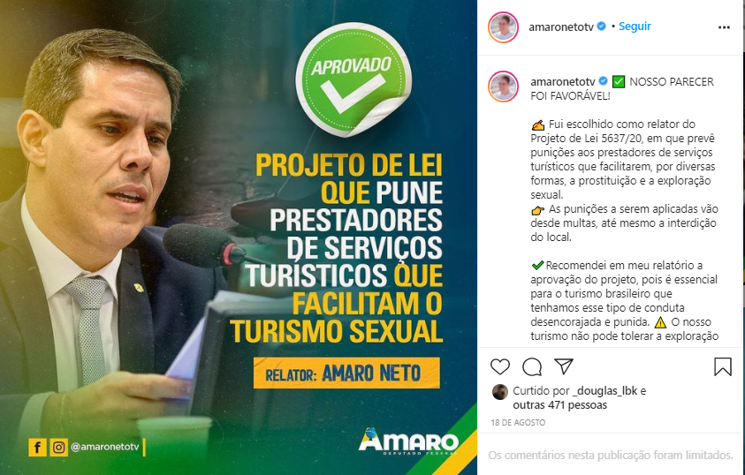
Task: Open amaronetotv username link in header
Action: coord(561,27)
